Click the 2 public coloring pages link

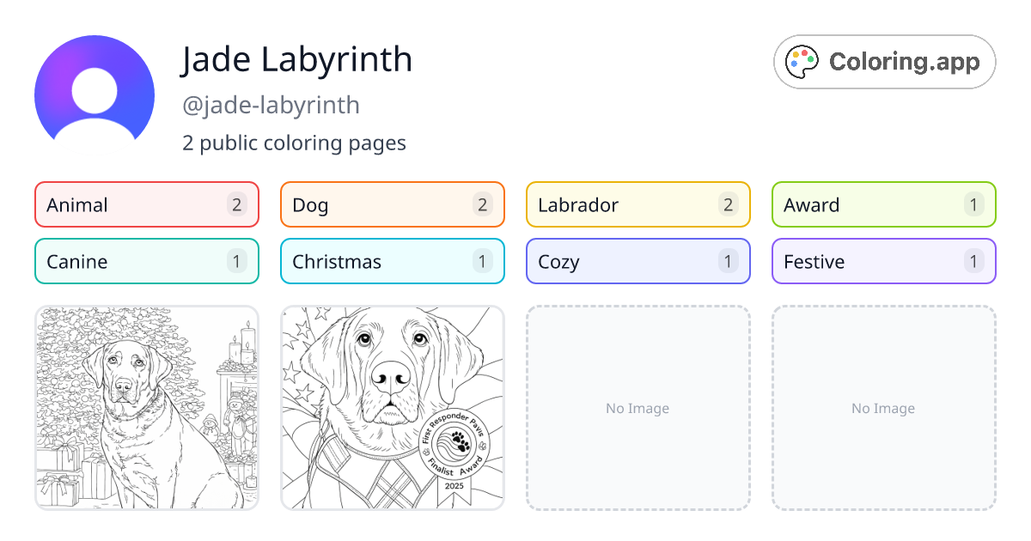click(x=294, y=143)
